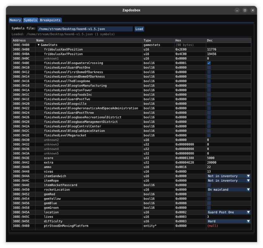Viewport: 263px width, 248px height.
Task: Close the Zapdosbox window
Action: [253, 10]
